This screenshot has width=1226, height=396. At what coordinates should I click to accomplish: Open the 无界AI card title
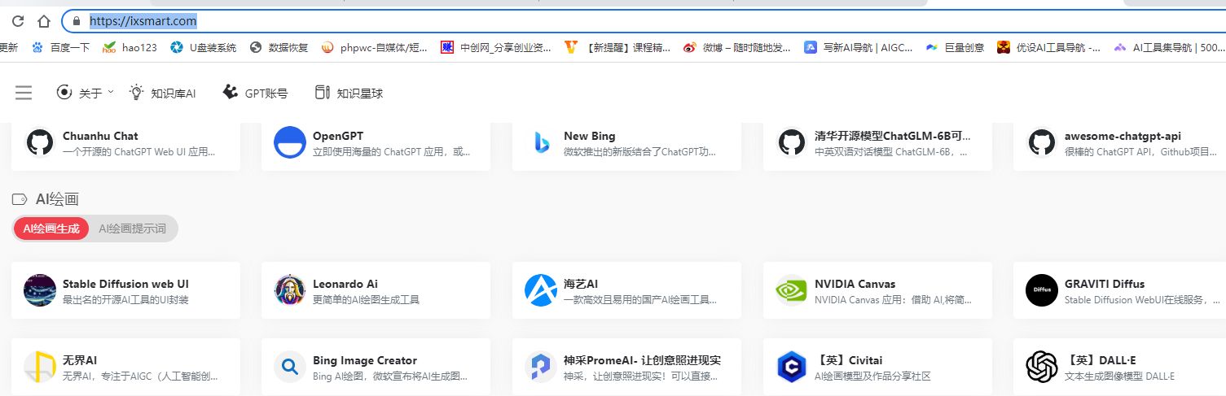coord(80,360)
